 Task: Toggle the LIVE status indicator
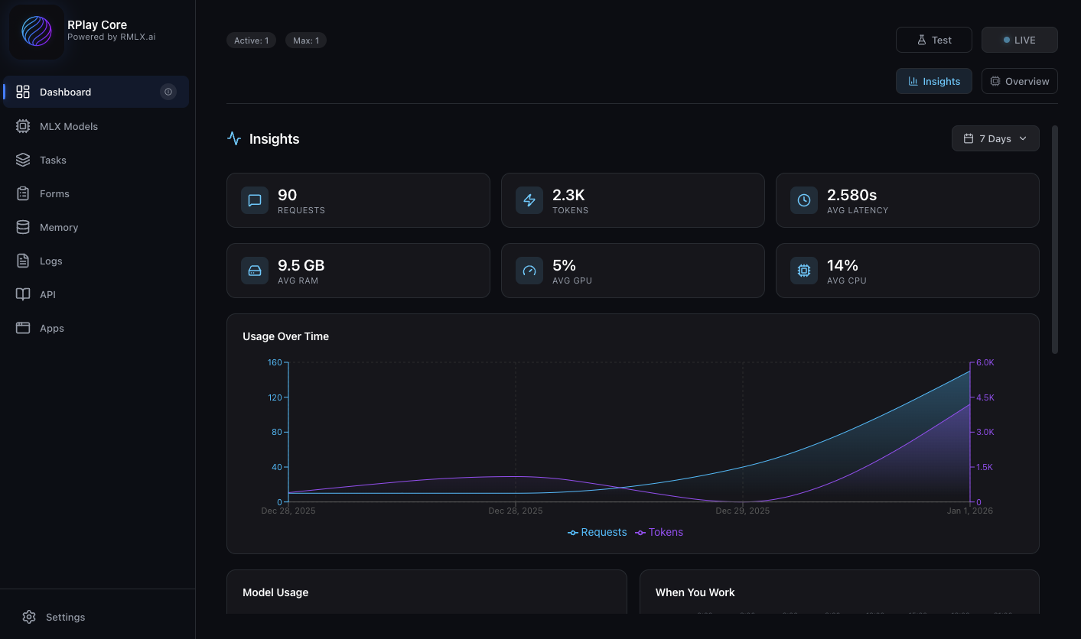(x=1019, y=40)
